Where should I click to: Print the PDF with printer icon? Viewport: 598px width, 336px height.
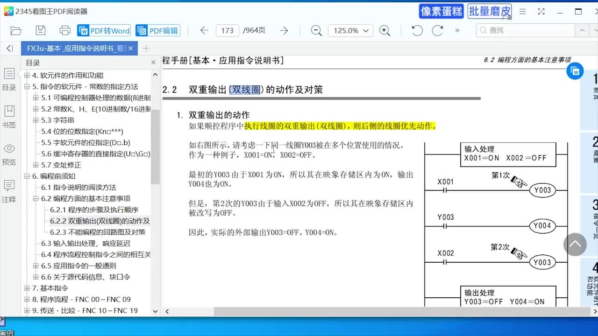click(x=65, y=31)
